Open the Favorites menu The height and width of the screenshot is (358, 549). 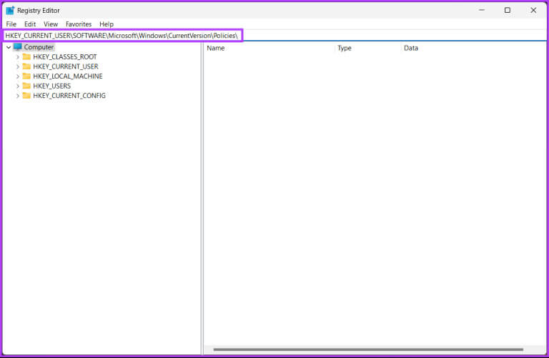point(79,24)
